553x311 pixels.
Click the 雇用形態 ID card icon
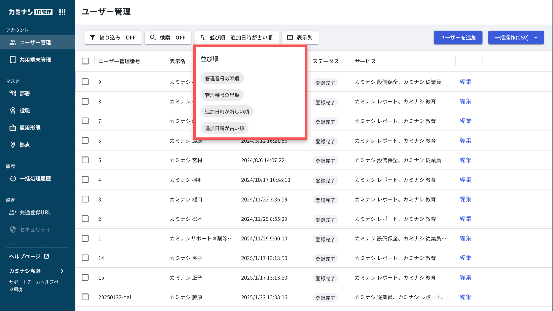click(x=13, y=128)
